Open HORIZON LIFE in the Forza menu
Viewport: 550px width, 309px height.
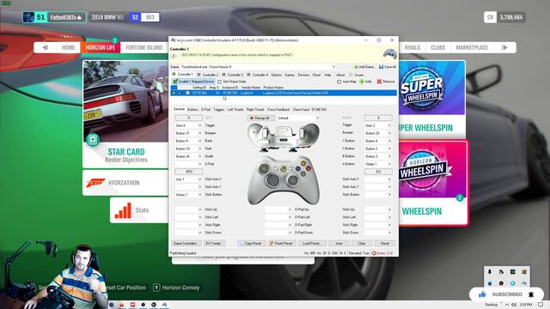pyautogui.click(x=101, y=48)
